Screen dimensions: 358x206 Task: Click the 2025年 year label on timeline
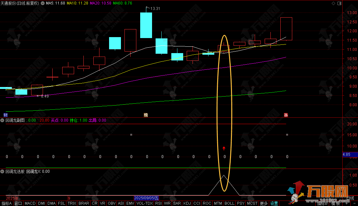12,198
